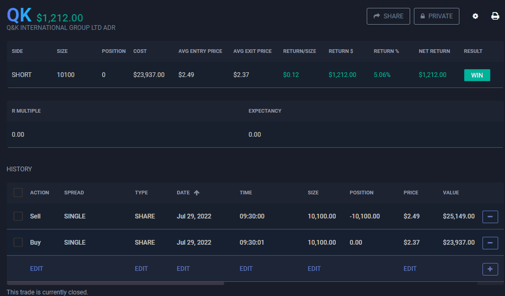Image resolution: width=505 pixels, height=296 pixels.
Task: Click the QK ticker symbol heading
Action: (x=19, y=16)
